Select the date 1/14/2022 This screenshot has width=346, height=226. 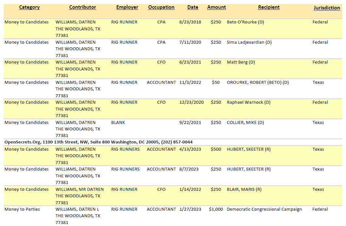[x=190, y=189]
